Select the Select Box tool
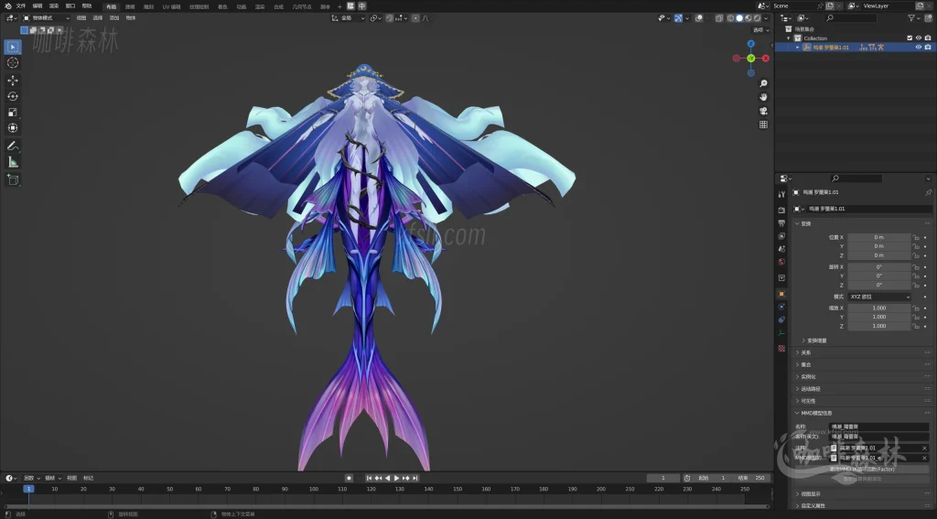This screenshot has height=519, width=937. [x=13, y=48]
